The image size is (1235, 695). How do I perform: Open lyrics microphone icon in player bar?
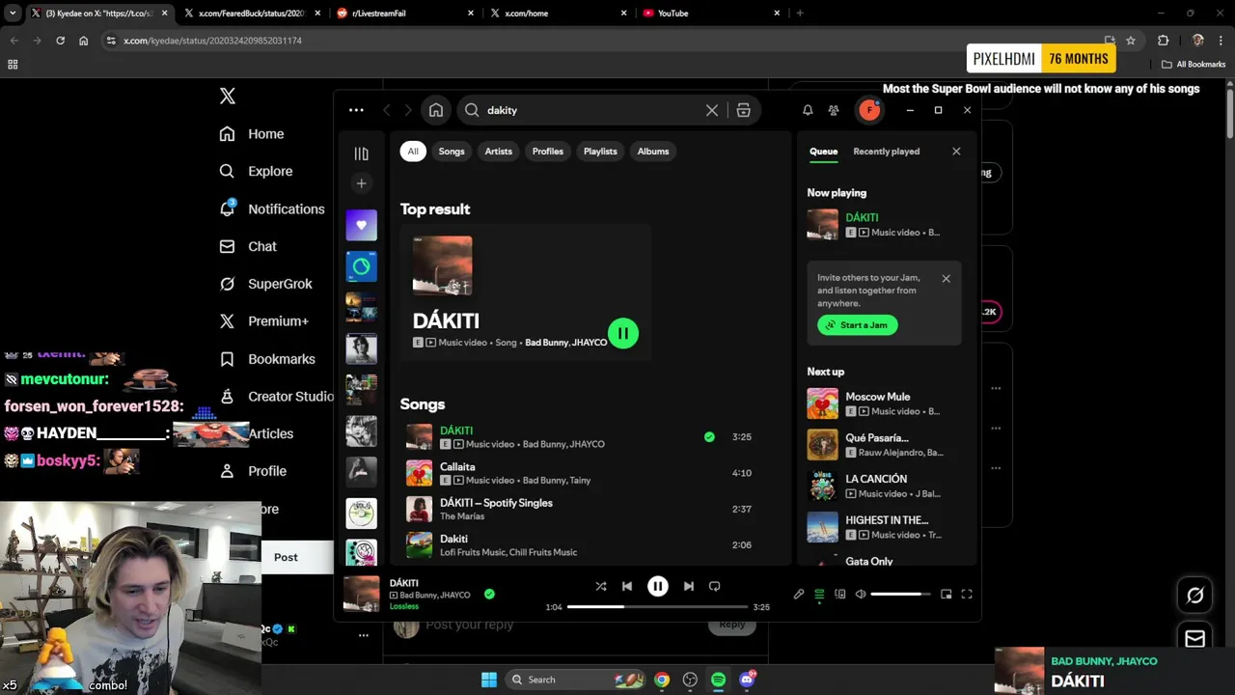[x=799, y=595]
